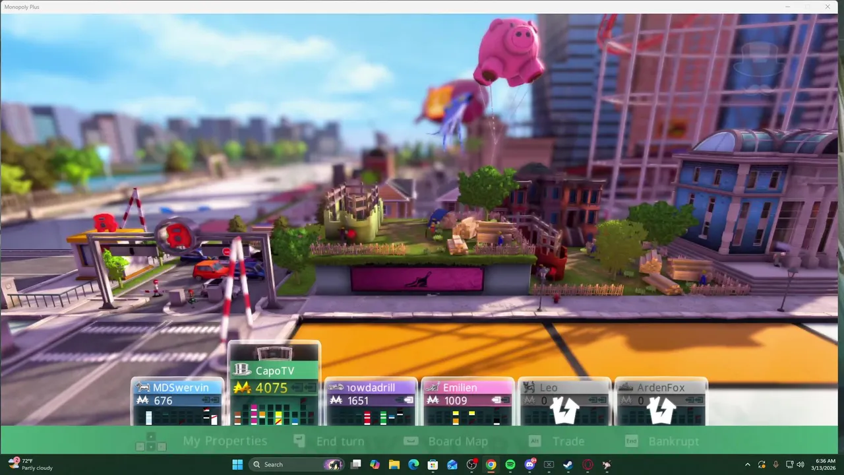Select the MDSwervin player card

click(x=177, y=402)
